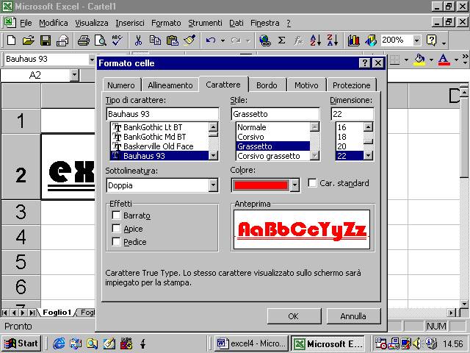Tick the Barrato checkbox
The image size is (470, 353).
pyautogui.click(x=116, y=215)
